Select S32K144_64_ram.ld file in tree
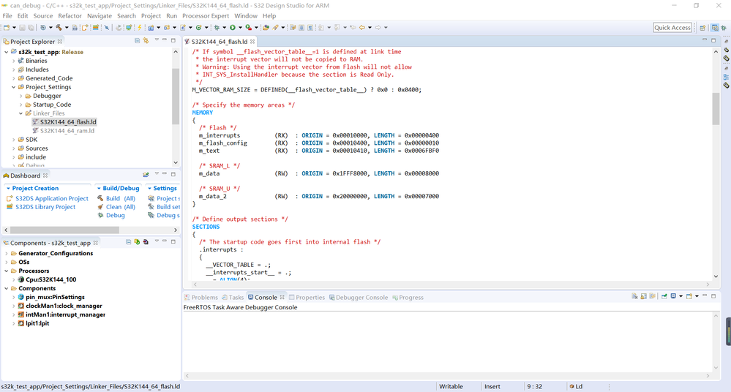 [67, 131]
